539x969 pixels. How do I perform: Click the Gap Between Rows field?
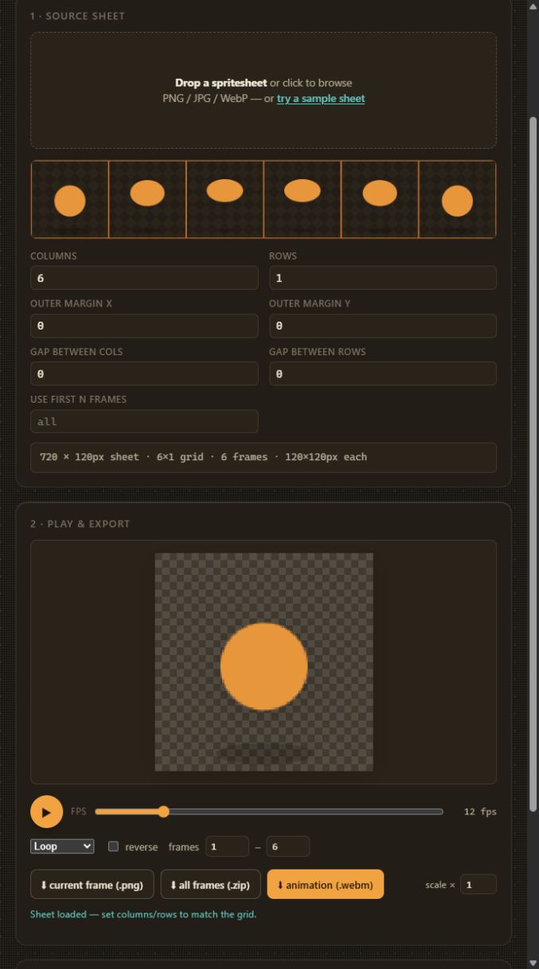pyautogui.click(x=383, y=373)
